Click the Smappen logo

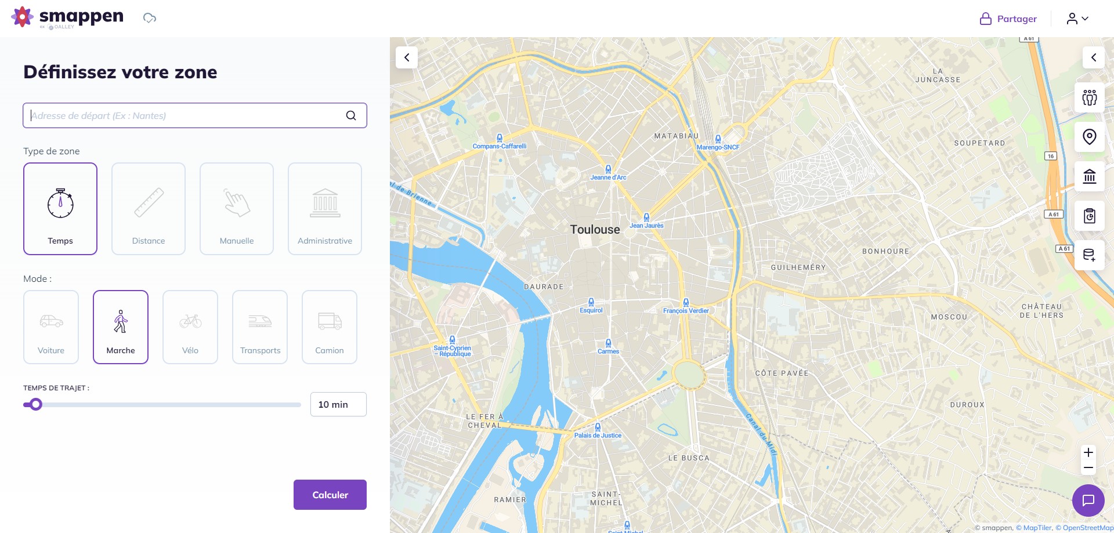click(x=67, y=17)
